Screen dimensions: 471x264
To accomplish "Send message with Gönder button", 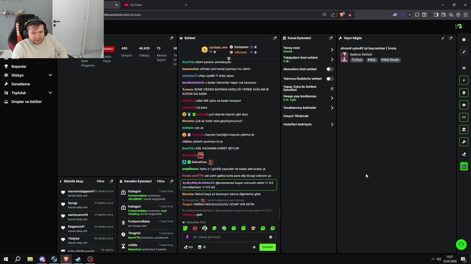I will [268, 247].
